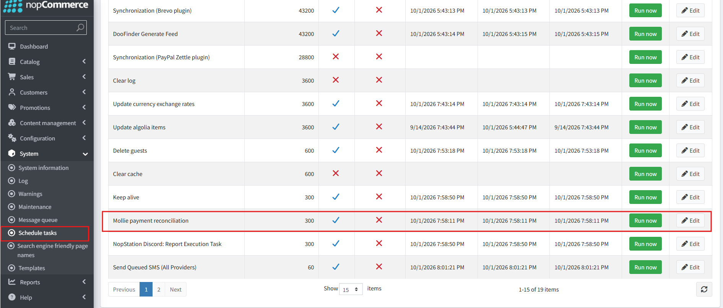Click the Reports chart icon
The height and width of the screenshot is (308, 723).
point(12,282)
